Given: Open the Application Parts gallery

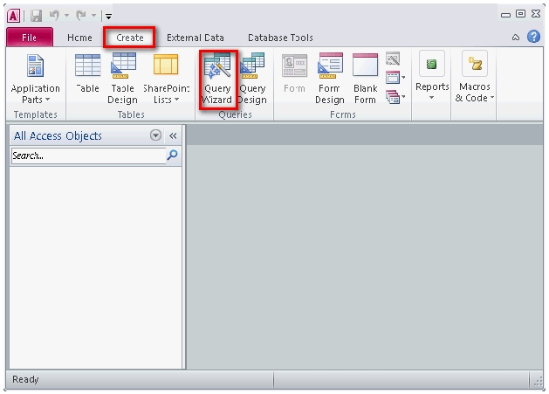Looking at the screenshot, I should pyautogui.click(x=36, y=79).
